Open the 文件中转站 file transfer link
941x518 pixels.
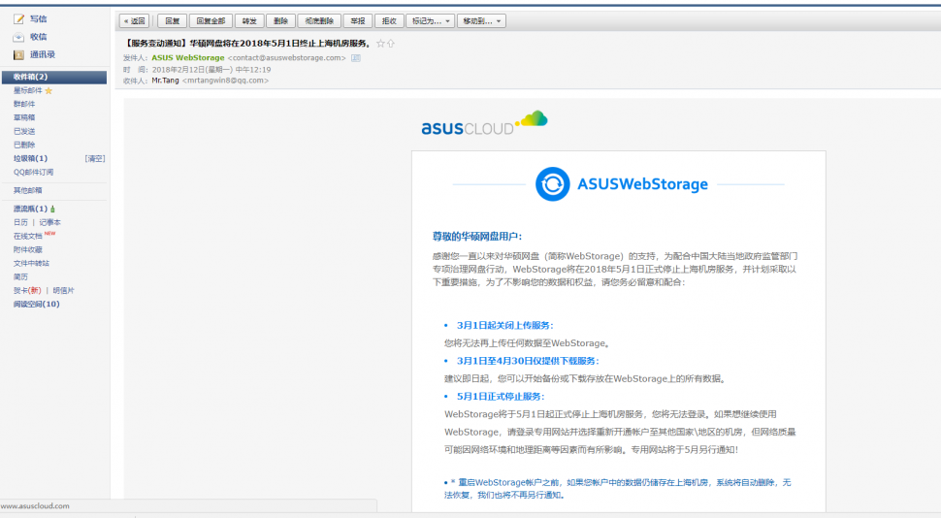tap(31, 264)
